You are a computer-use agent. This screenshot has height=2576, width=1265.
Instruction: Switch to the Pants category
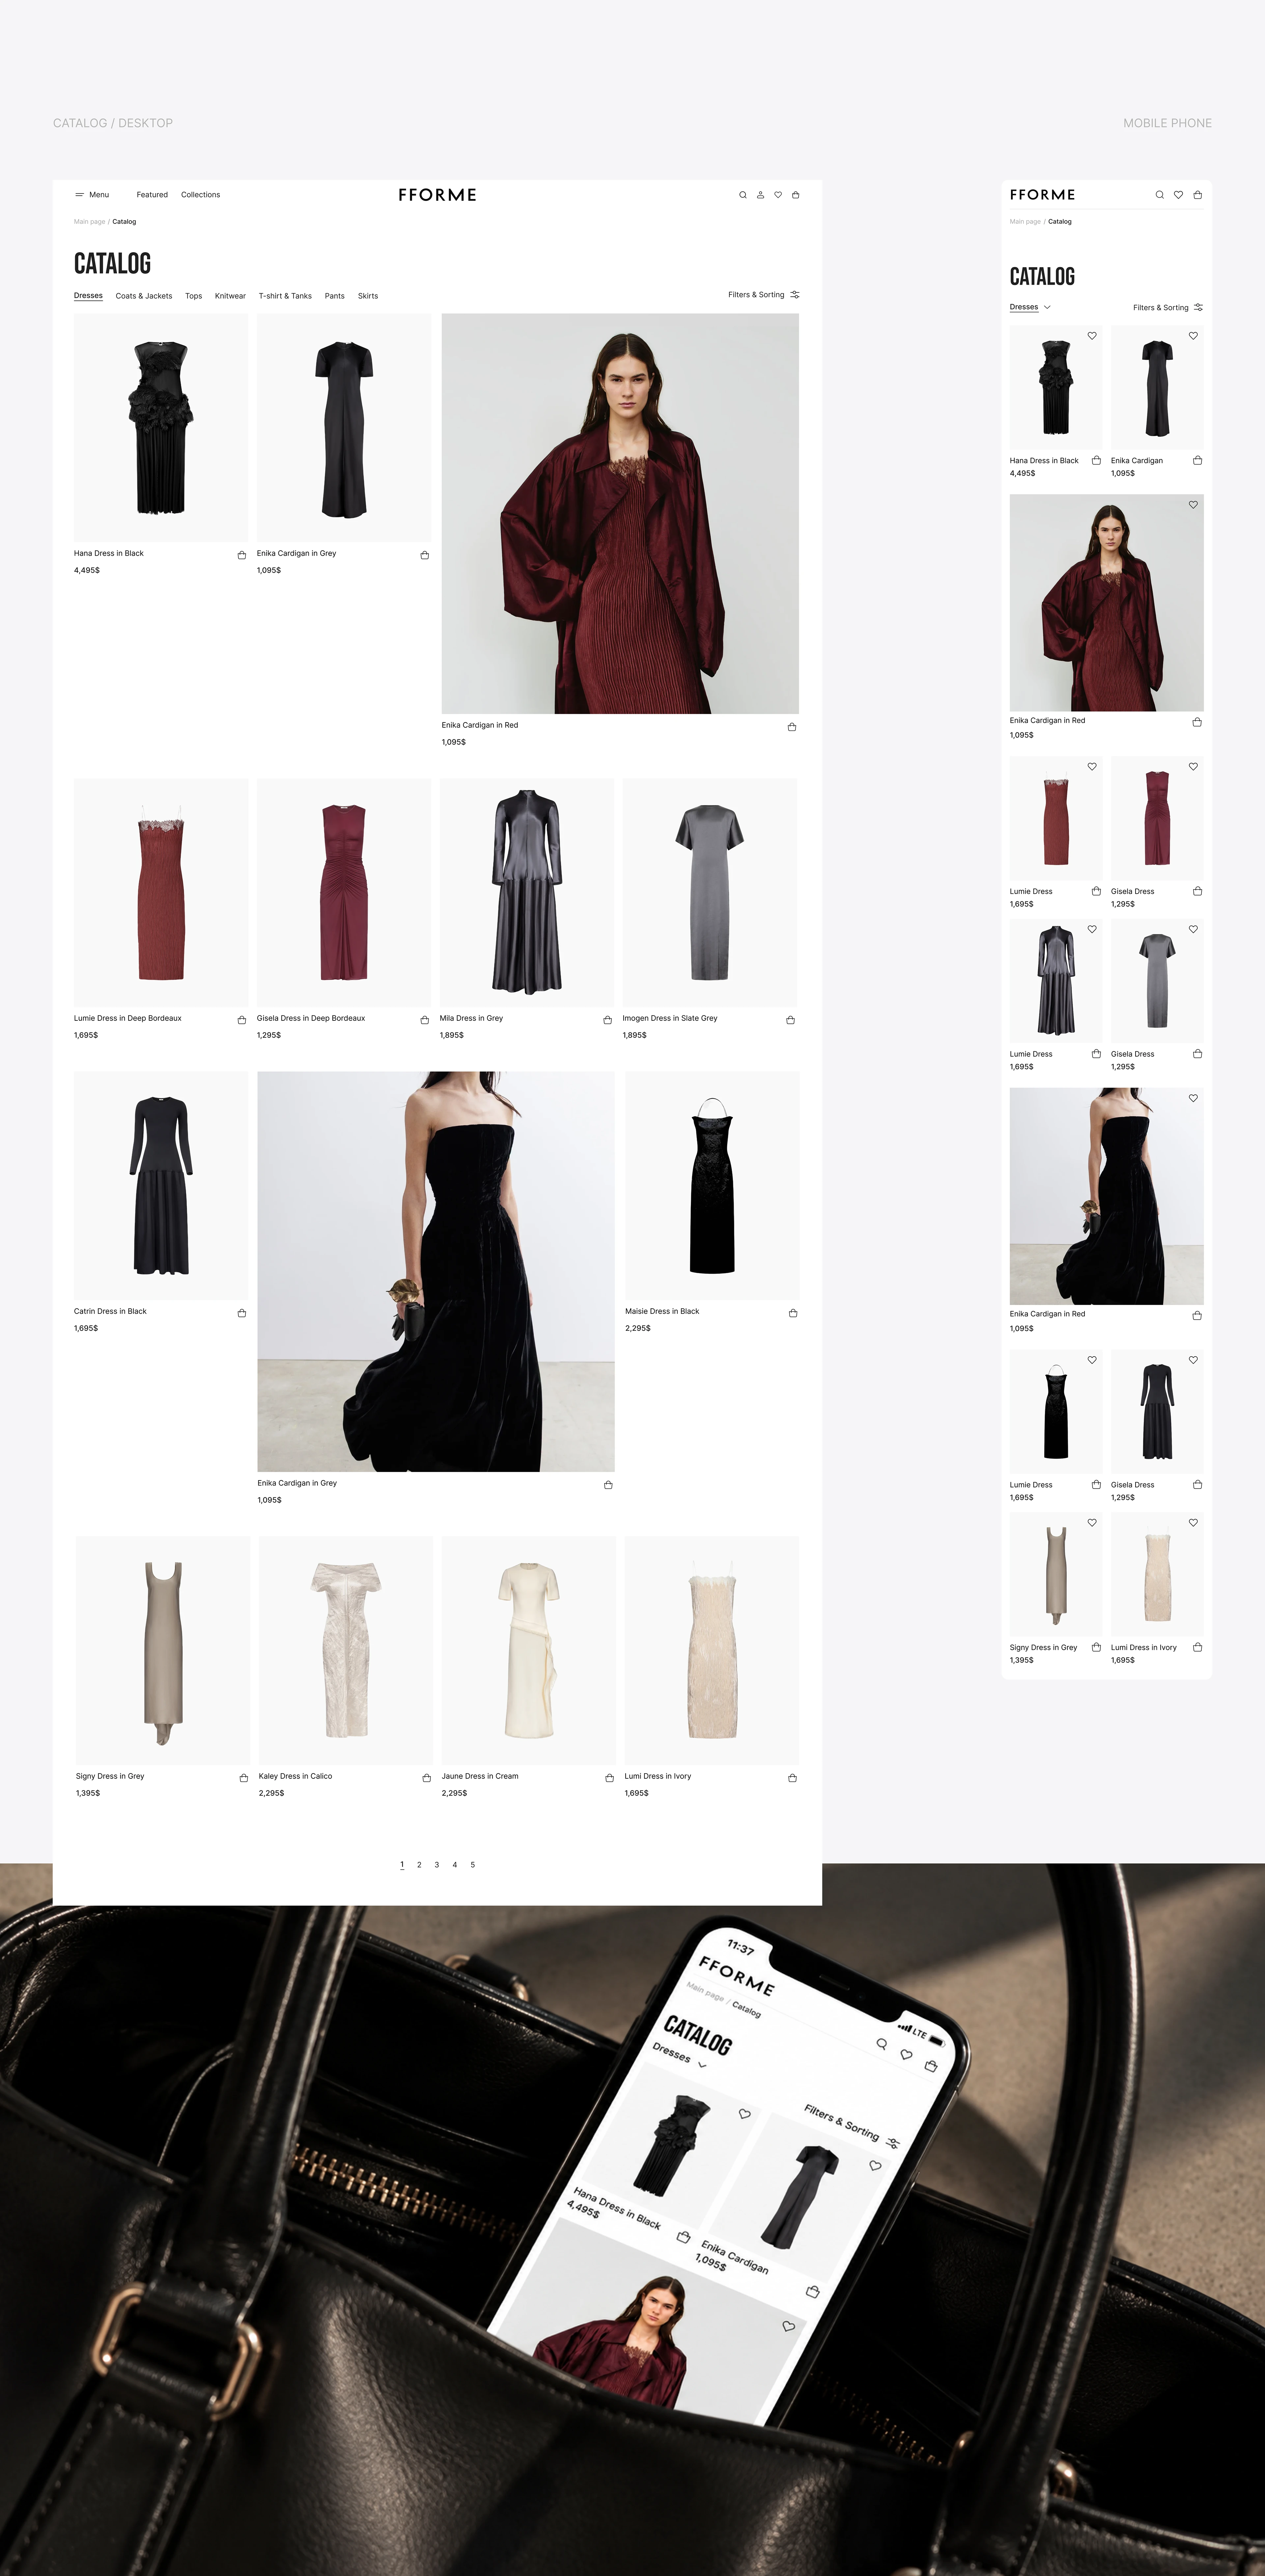[335, 296]
